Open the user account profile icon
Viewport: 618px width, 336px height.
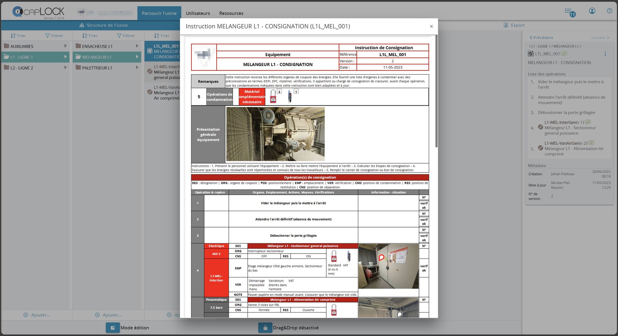(592, 11)
